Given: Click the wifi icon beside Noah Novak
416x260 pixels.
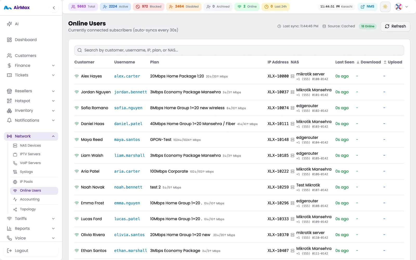Looking at the screenshot, I should 77,187.
